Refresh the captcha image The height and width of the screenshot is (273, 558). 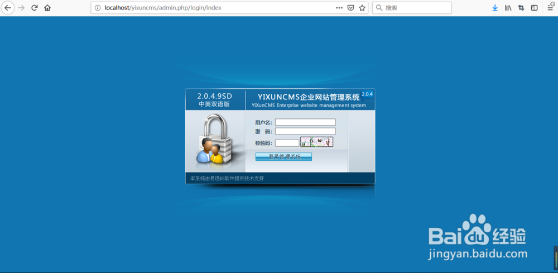pos(317,142)
